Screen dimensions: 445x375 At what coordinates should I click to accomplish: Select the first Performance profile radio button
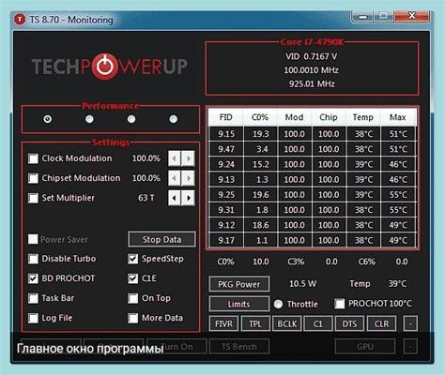[x=48, y=119]
